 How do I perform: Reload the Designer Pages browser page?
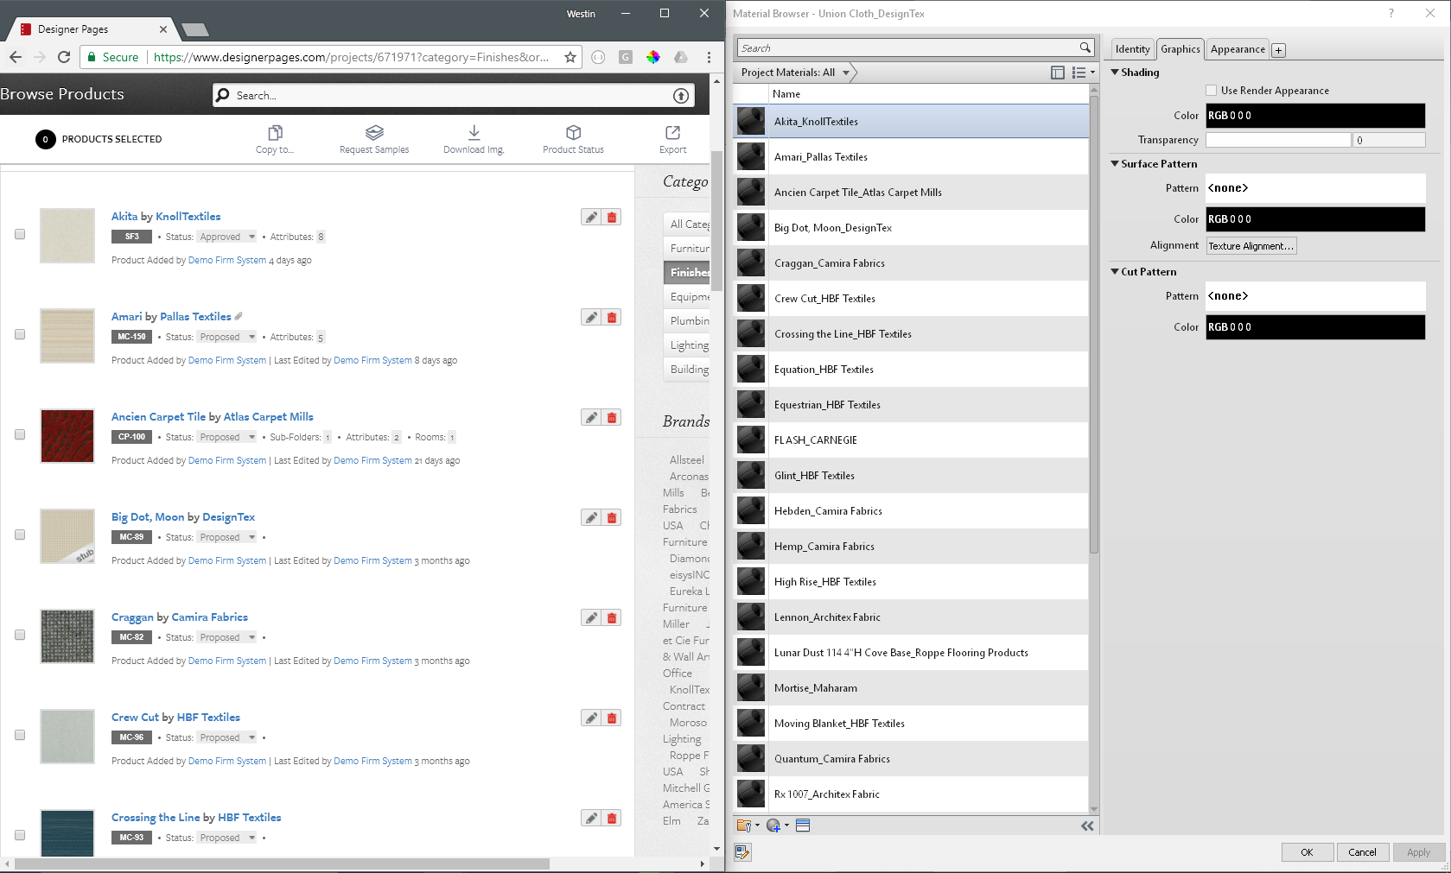(x=64, y=57)
